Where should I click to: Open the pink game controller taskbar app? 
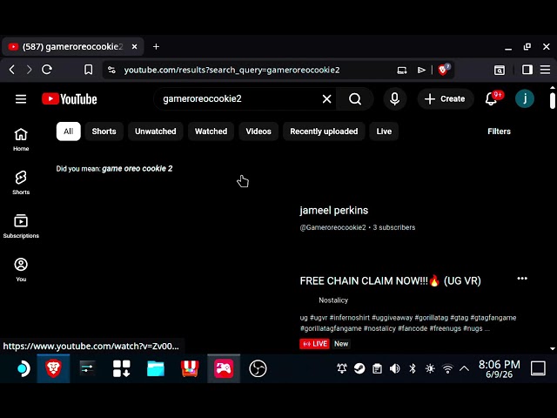coord(224,368)
